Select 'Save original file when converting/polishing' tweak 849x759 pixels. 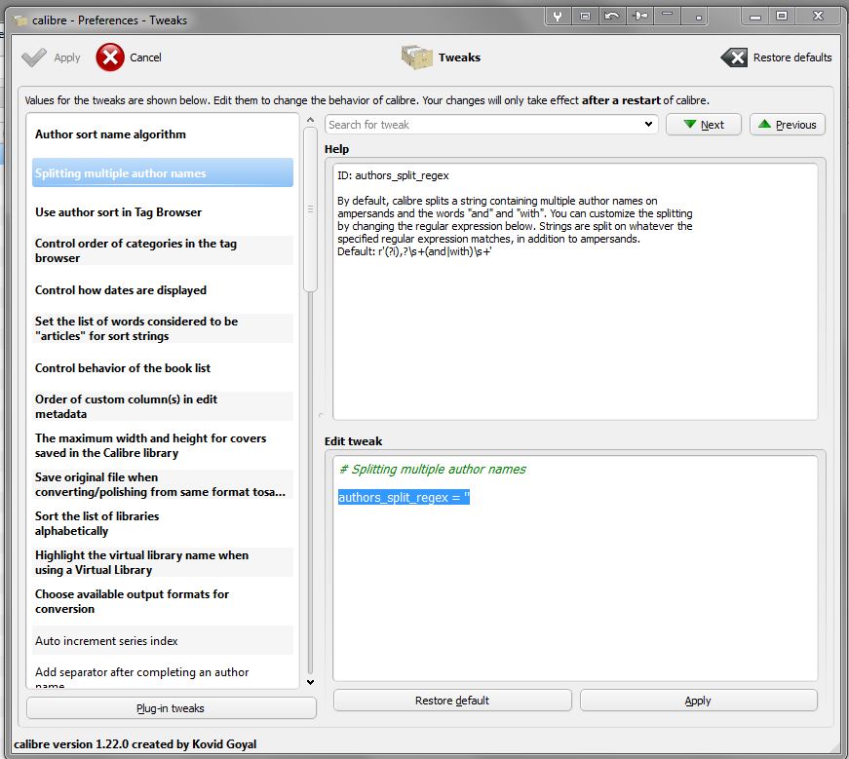click(163, 484)
